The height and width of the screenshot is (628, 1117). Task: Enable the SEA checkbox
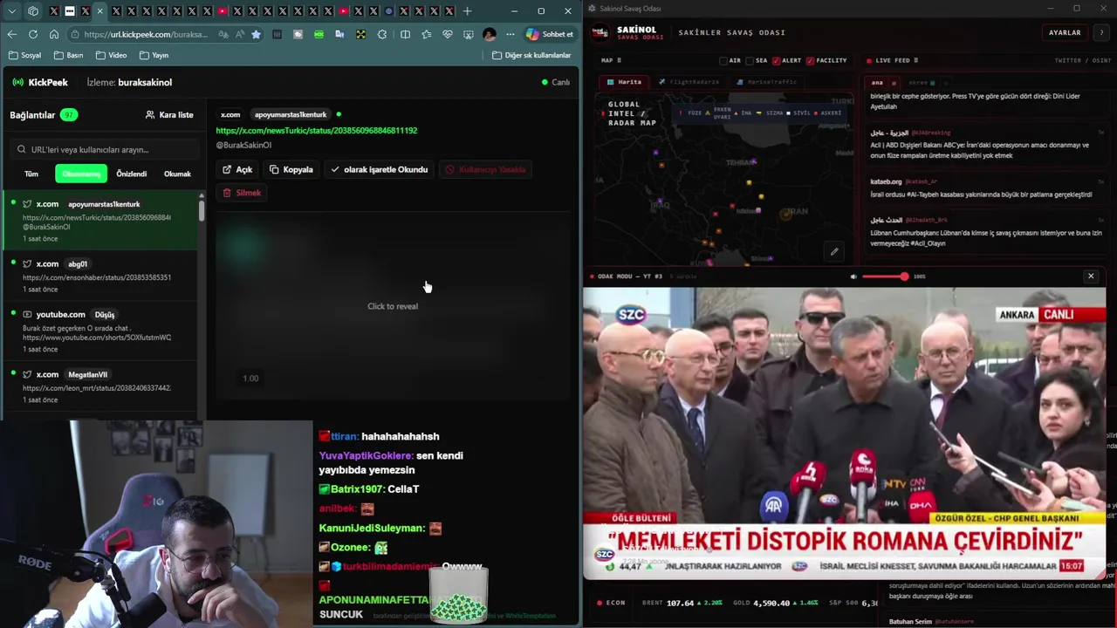pos(750,60)
